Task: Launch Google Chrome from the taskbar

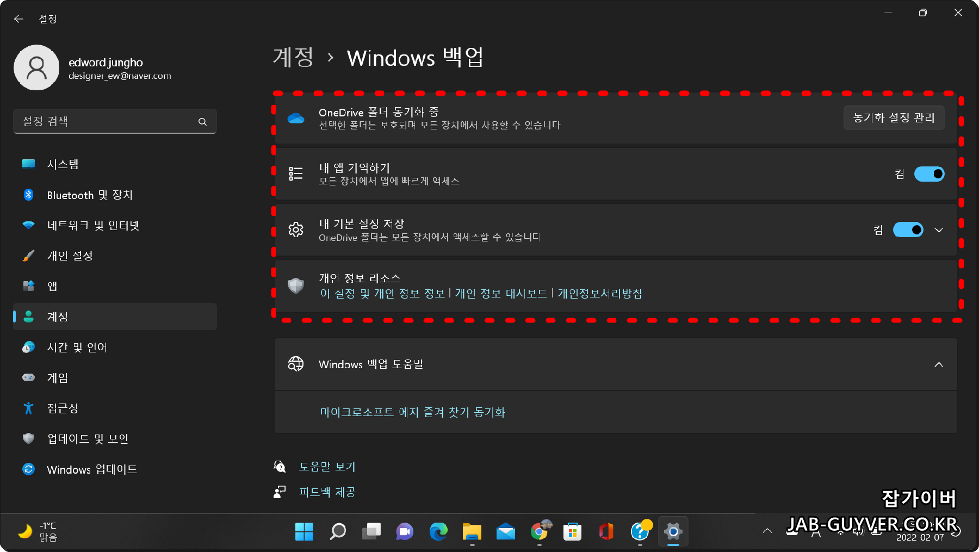Action: [x=540, y=531]
